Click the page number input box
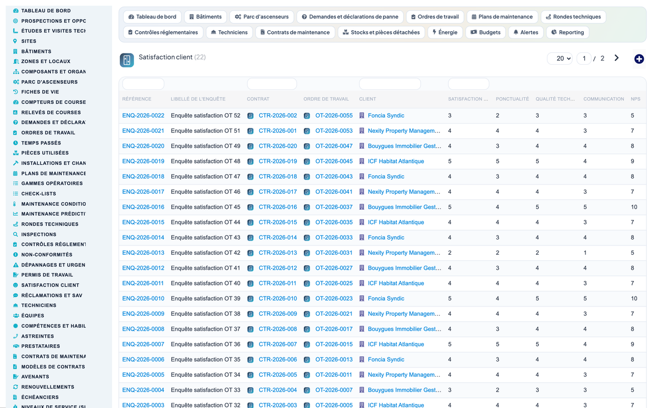 pos(584,58)
